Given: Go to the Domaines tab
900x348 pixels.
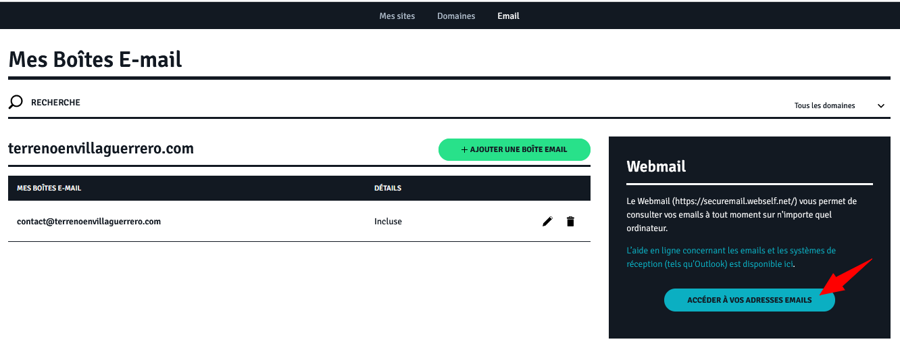Looking at the screenshot, I should [456, 16].
